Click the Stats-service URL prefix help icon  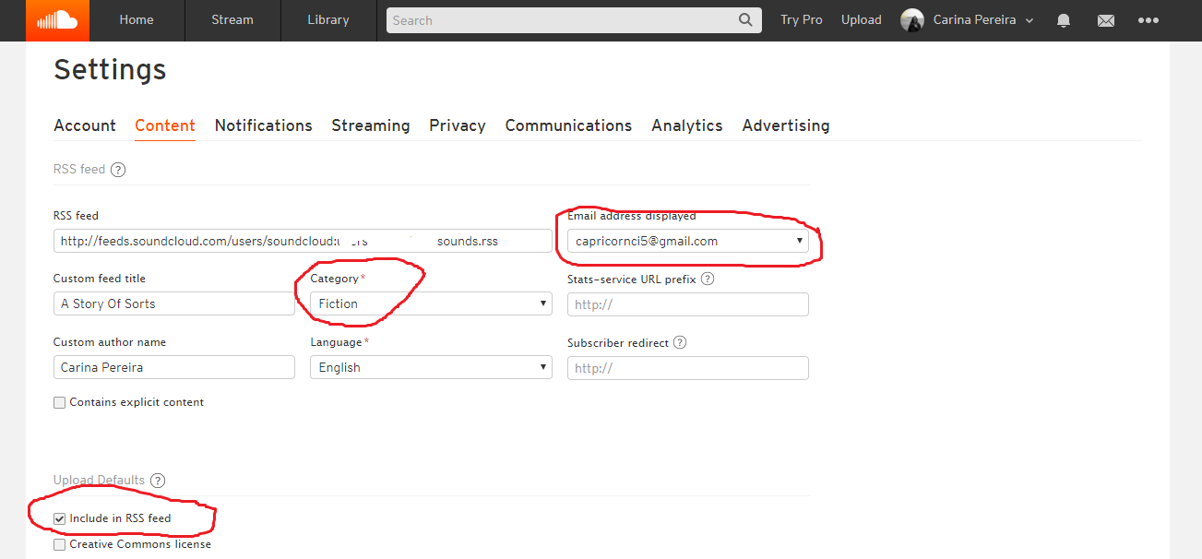708,279
